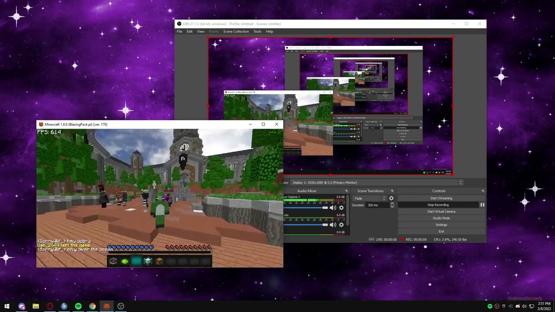Open the system tray volume control
Image resolution: width=555 pixels, height=312 pixels.
(524, 306)
